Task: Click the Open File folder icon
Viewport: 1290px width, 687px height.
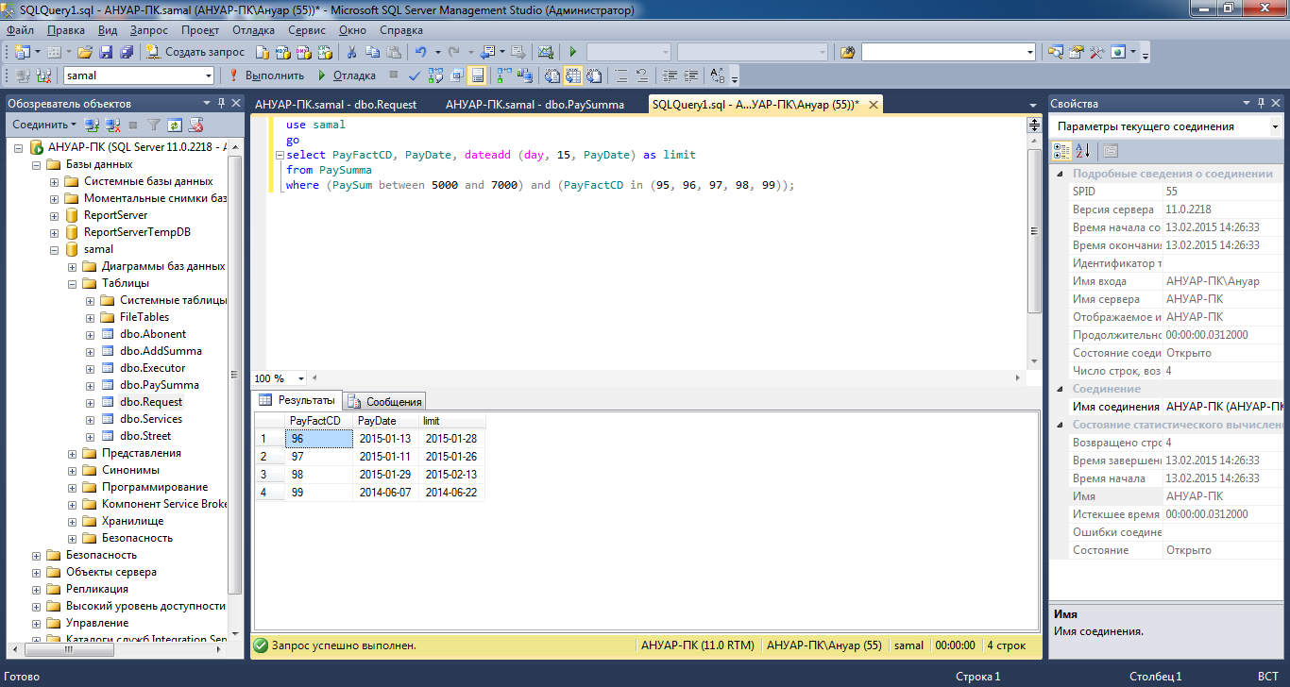Action: [85, 53]
